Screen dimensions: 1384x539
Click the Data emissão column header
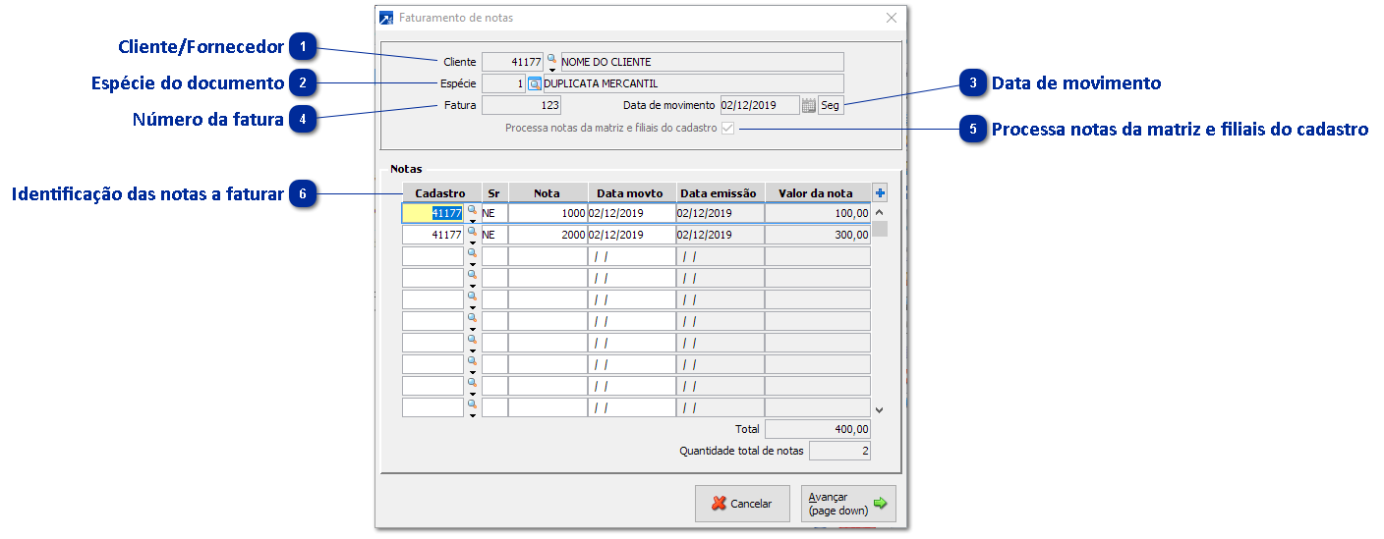tap(720, 193)
